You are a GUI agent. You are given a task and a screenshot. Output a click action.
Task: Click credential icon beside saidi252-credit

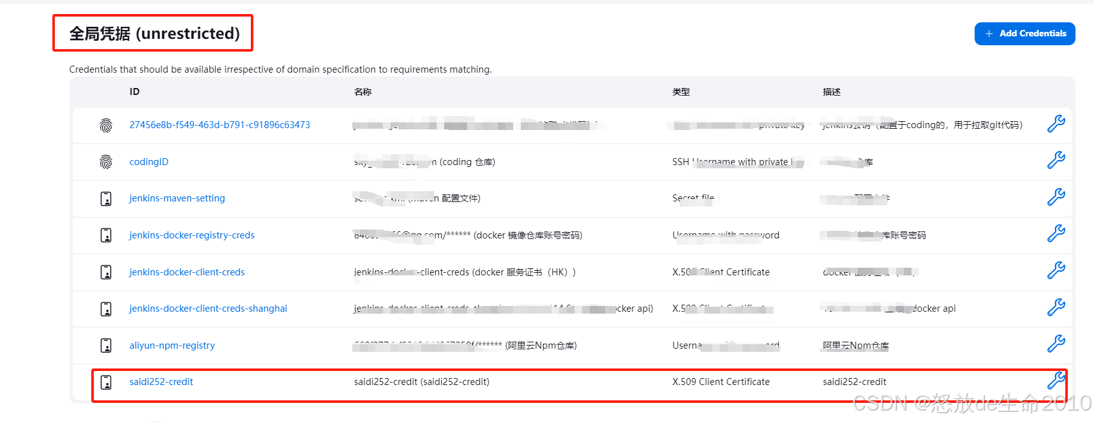point(106,382)
